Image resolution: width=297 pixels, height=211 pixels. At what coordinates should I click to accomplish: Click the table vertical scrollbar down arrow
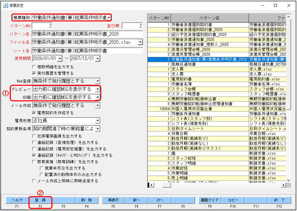[x=288, y=181]
